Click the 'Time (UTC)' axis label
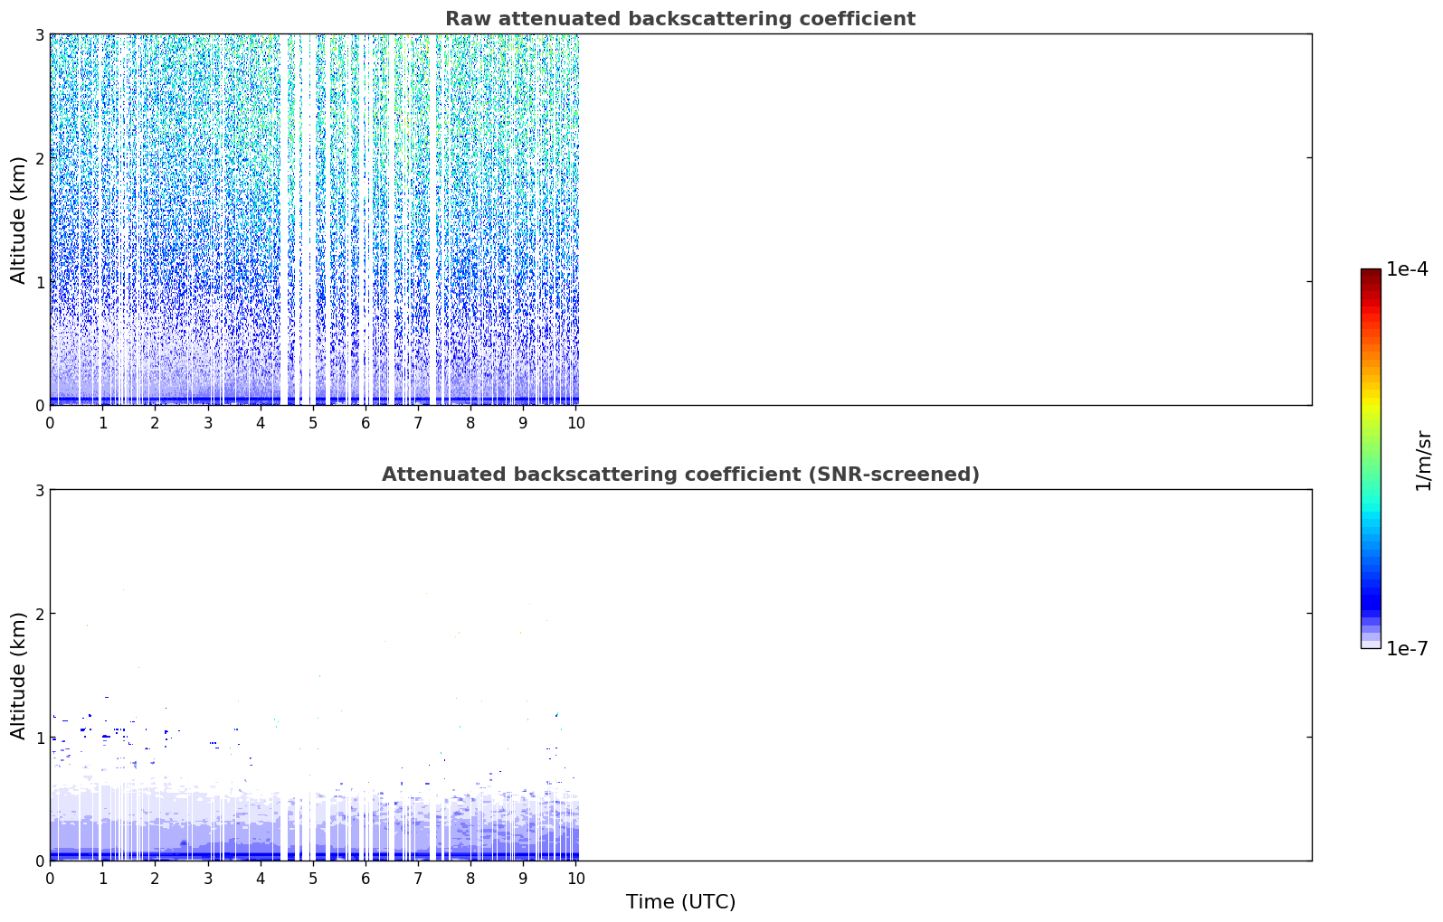The image size is (1443, 922). click(x=680, y=902)
